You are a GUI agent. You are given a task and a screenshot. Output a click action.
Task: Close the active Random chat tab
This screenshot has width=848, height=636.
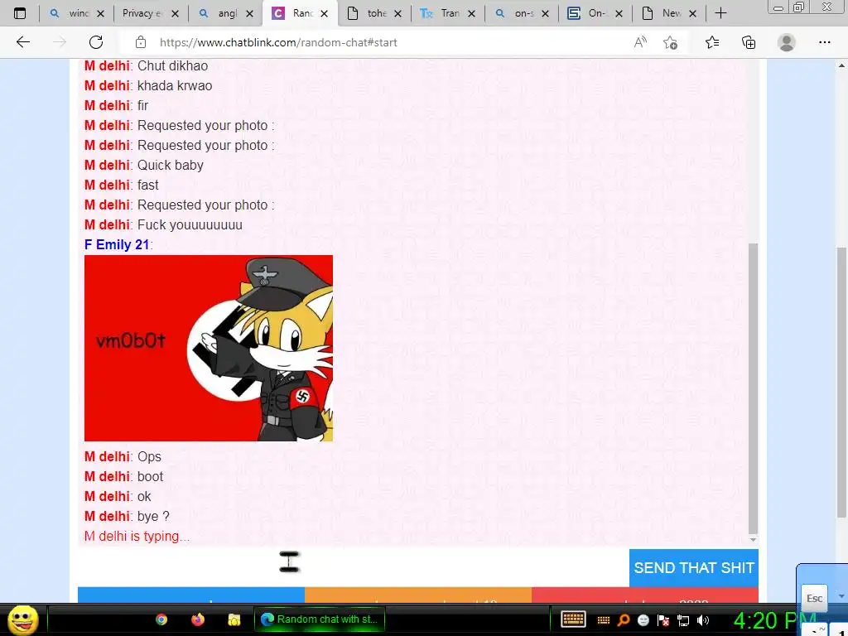click(x=324, y=13)
